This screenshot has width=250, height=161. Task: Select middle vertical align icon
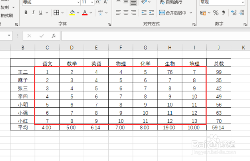pos(126,2)
